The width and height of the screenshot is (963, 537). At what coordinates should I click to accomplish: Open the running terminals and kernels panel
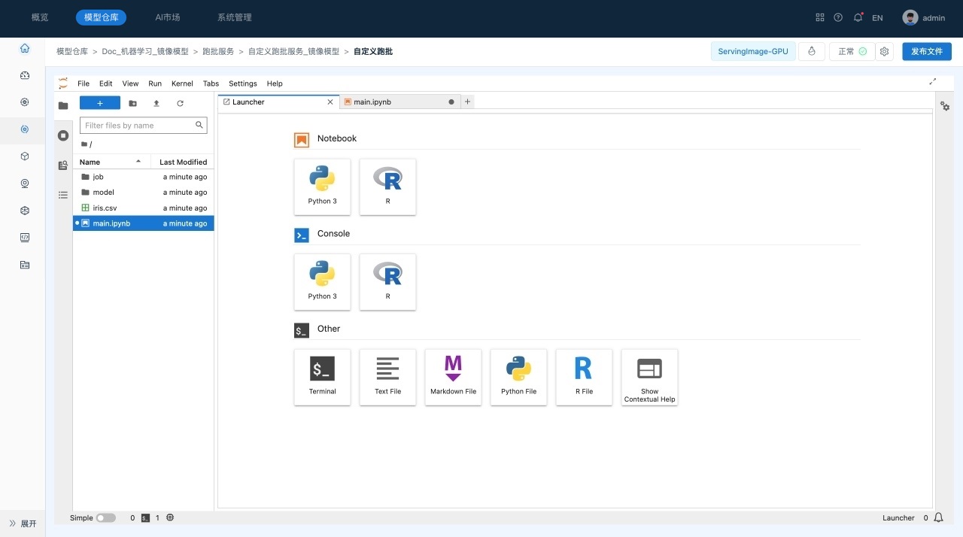tap(63, 135)
